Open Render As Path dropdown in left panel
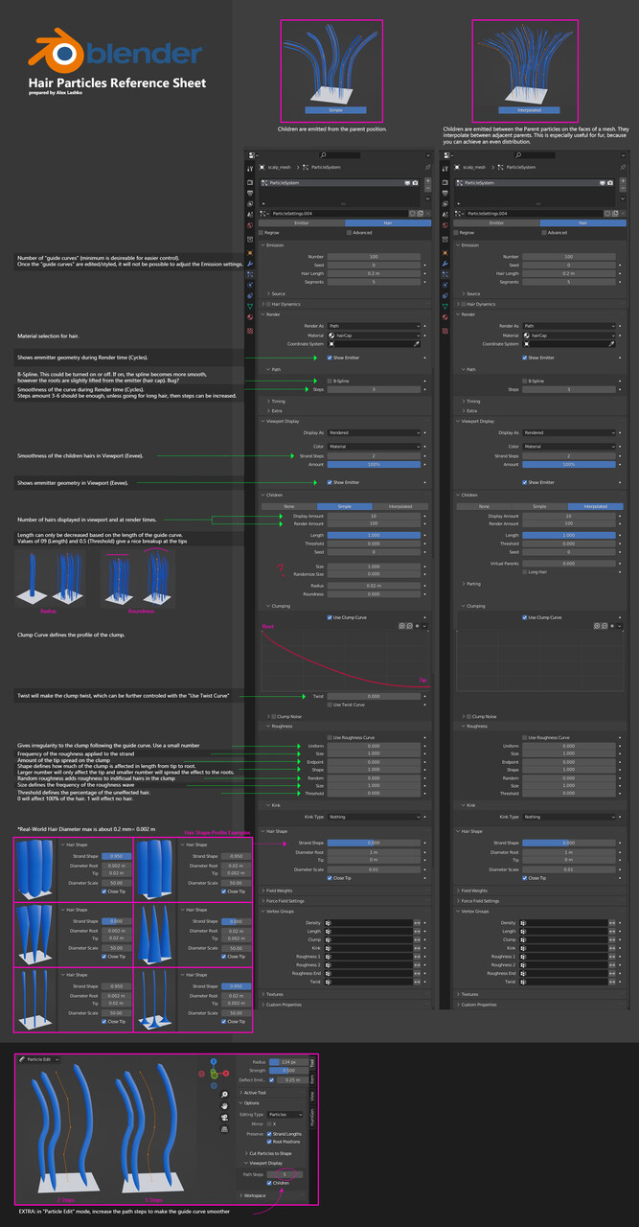Image resolution: width=639 pixels, height=1227 pixels. tap(374, 326)
